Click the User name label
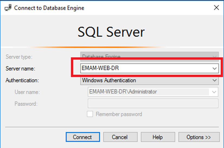This screenshot has height=148, width=224. tap(27, 92)
